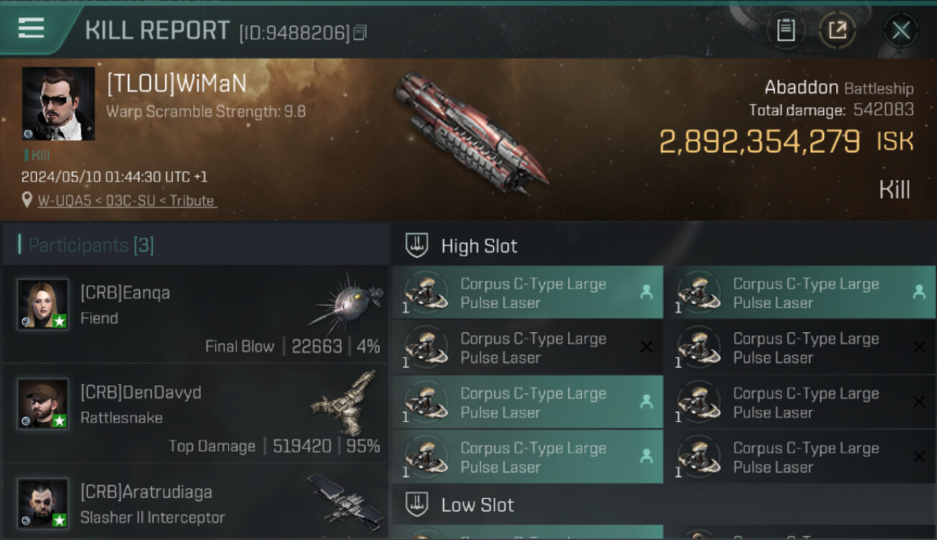Viewport: 937px width, 540px height.
Task: Select first Corpus C-Type Large Pulse Laser
Action: click(528, 293)
